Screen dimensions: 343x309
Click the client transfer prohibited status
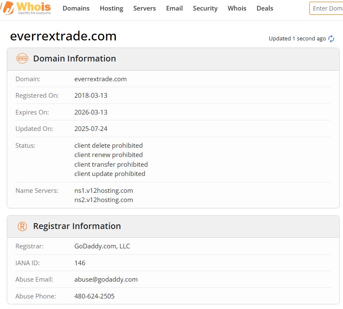tap(111, 164)
